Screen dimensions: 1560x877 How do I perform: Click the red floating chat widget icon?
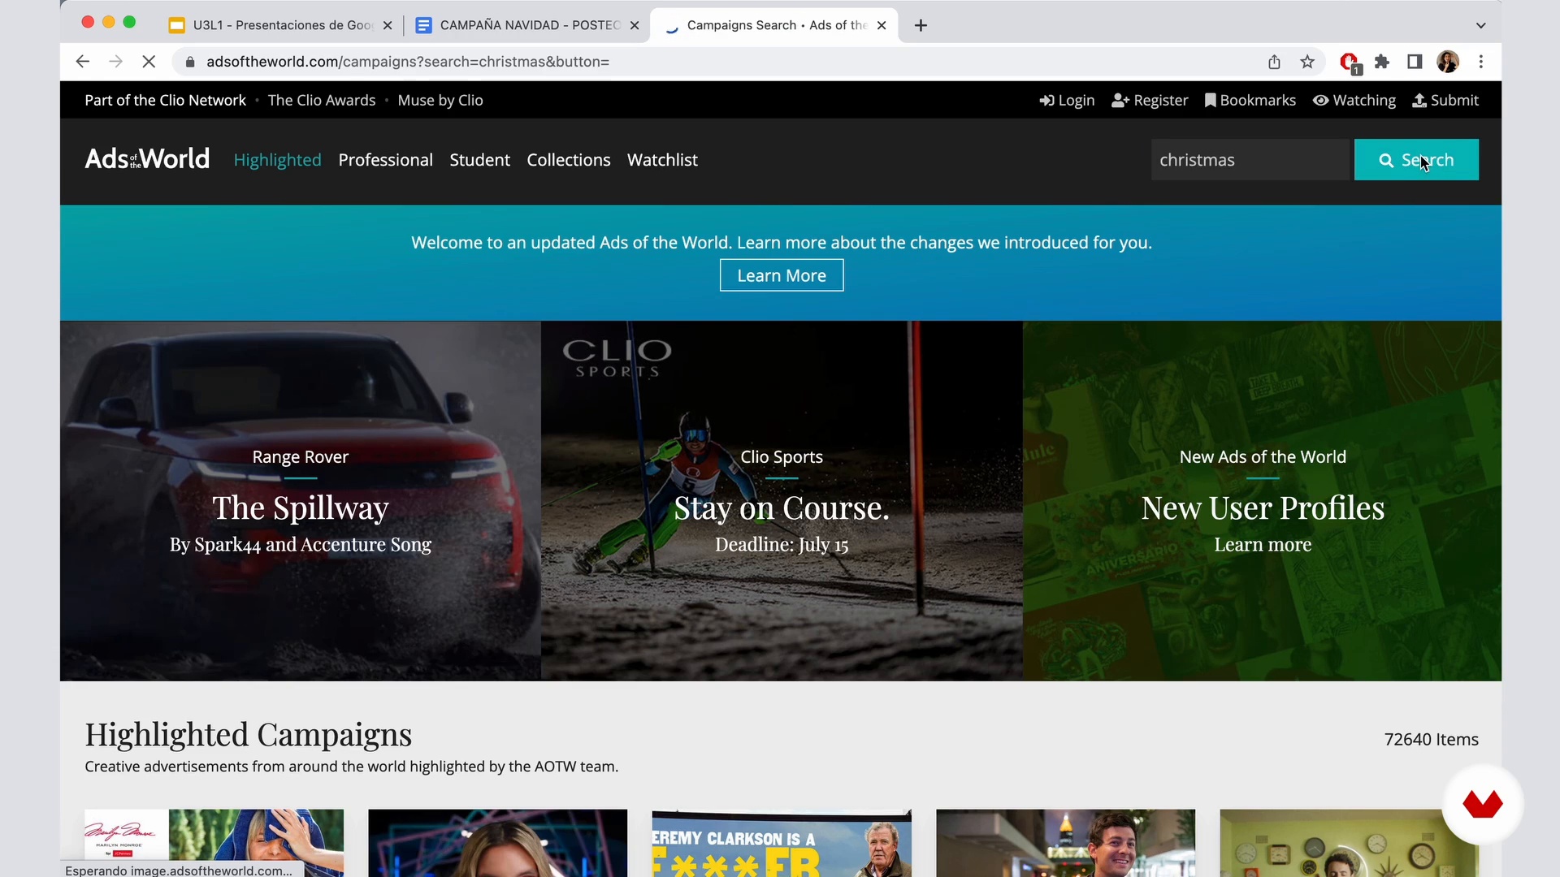pyautogui.click(x=1483, y=805)
